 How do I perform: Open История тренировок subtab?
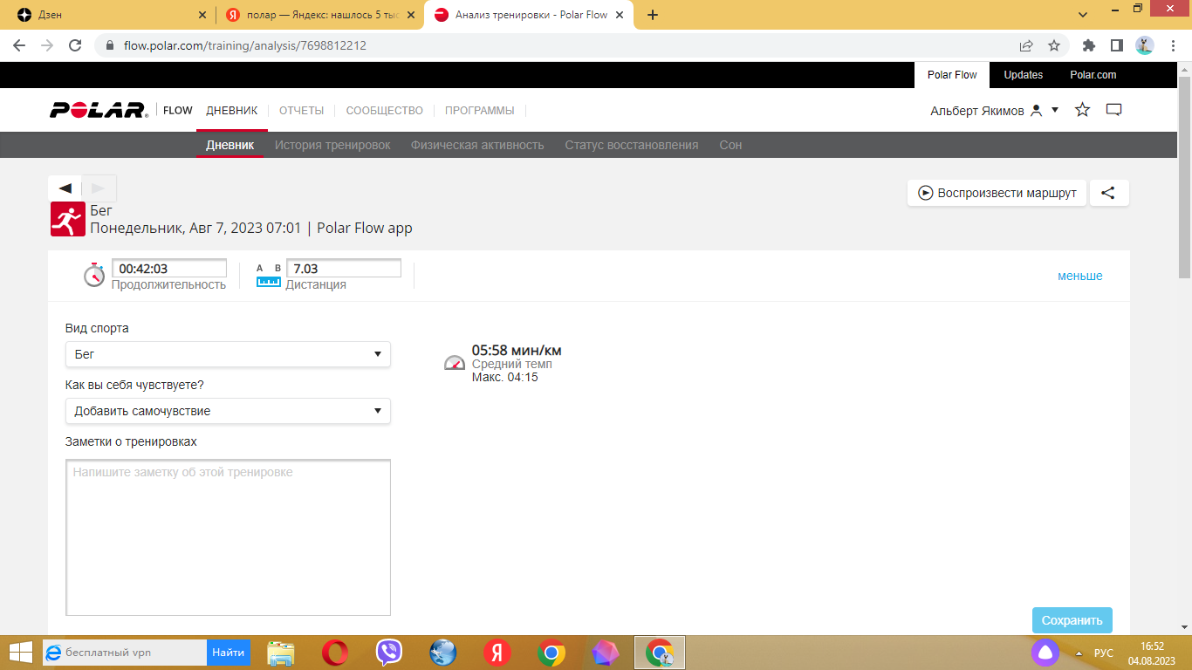332,145
